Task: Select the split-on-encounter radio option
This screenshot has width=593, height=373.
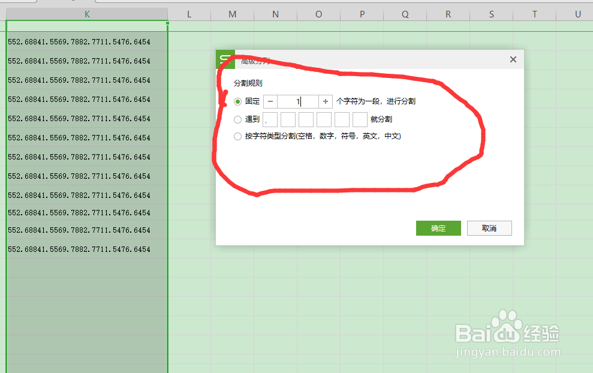Action: (237, 119)
